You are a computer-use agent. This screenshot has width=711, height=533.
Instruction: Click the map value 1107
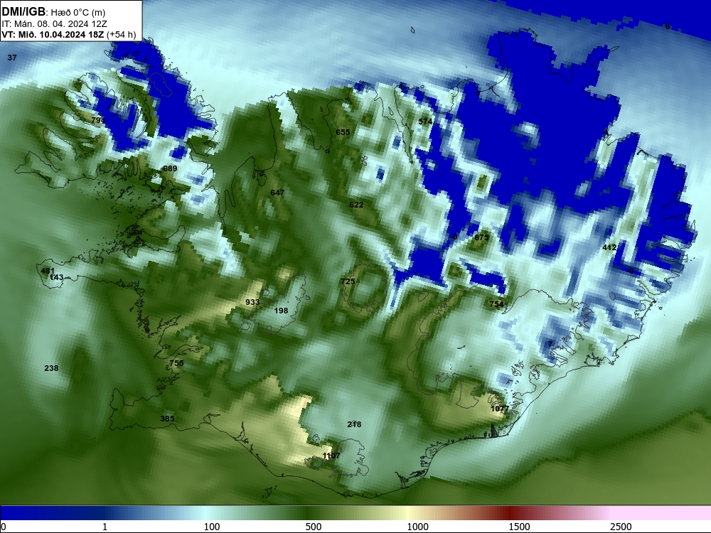click(331, 456)
